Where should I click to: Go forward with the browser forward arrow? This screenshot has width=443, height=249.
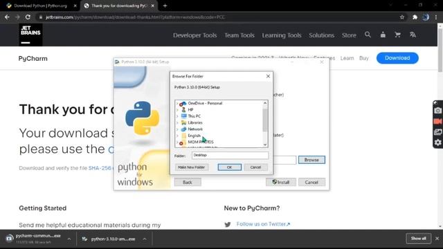(x=17, y=17)
